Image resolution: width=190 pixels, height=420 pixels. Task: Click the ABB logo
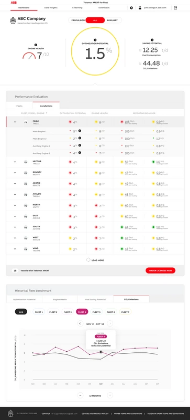13,3
